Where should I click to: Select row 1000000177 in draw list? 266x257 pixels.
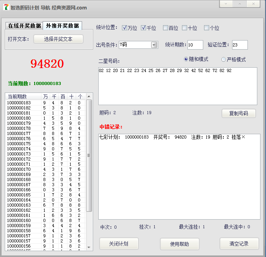tap(45, 133)
